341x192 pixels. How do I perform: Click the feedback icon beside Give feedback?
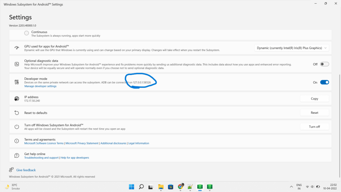[x=11, y=170]
